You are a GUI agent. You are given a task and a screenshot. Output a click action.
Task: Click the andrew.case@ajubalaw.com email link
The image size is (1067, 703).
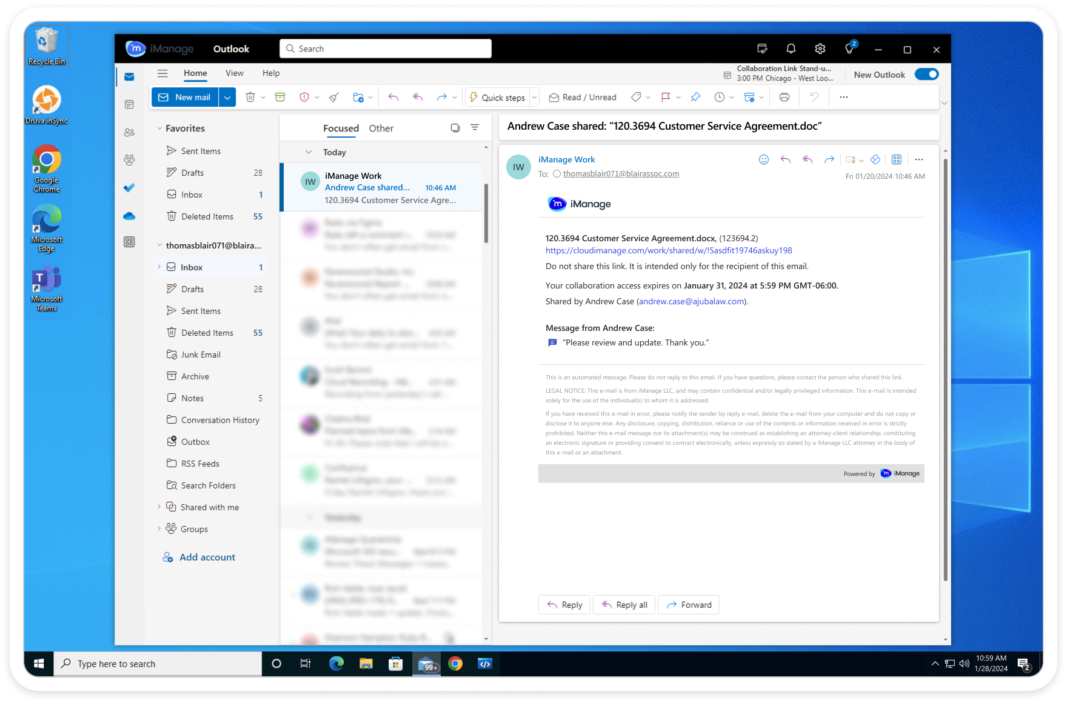[x=691, y=302]
